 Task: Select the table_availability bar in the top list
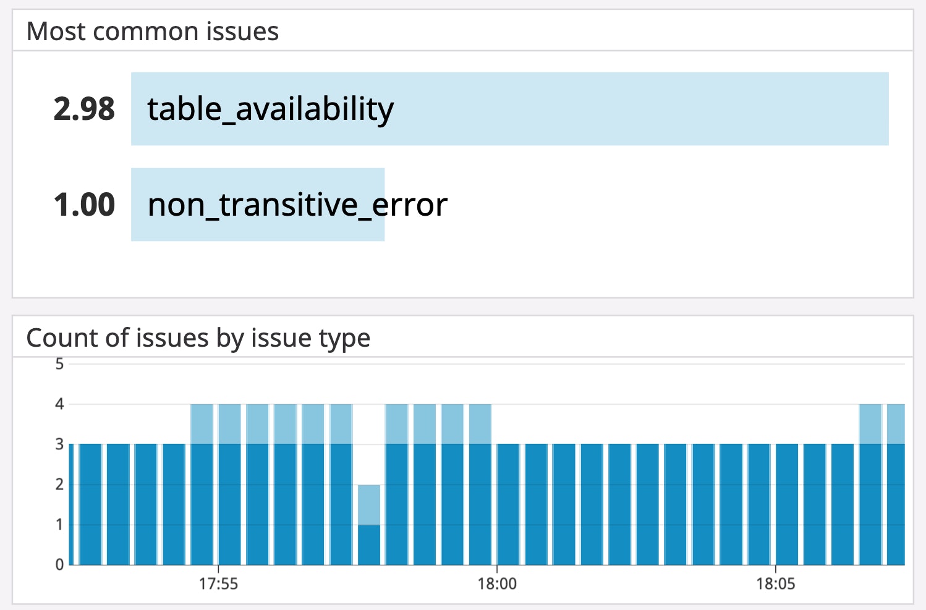509,109
